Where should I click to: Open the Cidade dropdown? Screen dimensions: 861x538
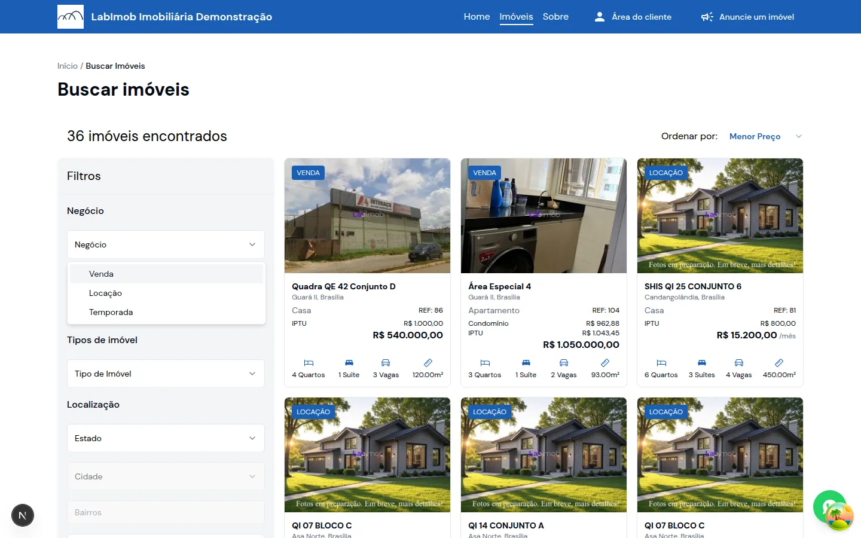166,476
